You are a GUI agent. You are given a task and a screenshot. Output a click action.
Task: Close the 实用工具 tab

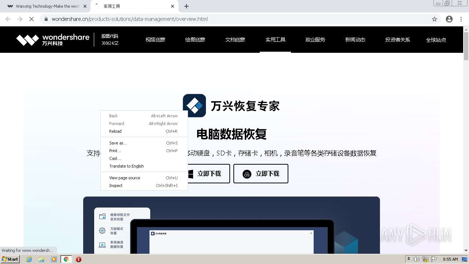point(173,6)
